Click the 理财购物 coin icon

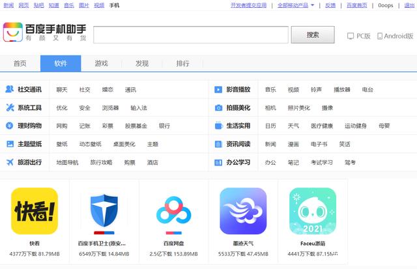10,126
